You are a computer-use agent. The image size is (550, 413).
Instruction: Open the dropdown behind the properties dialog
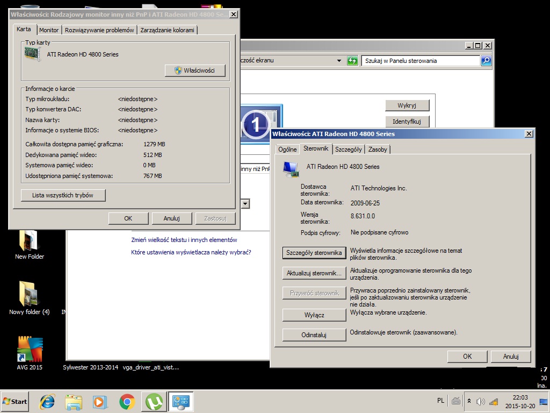click(x=245, y=204)
